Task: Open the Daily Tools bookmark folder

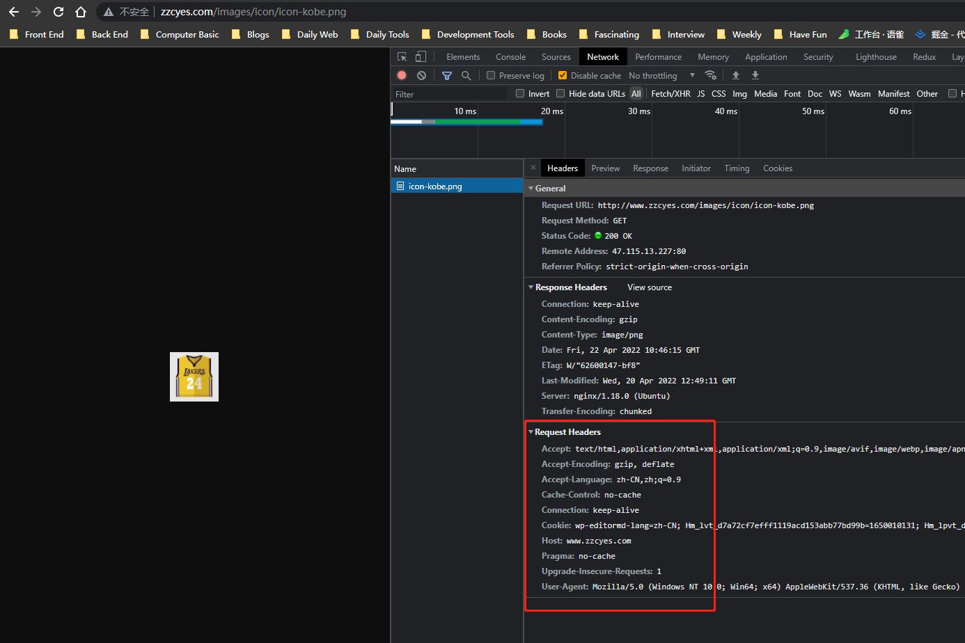Action: pyautogui.click(x=379, y=34)
